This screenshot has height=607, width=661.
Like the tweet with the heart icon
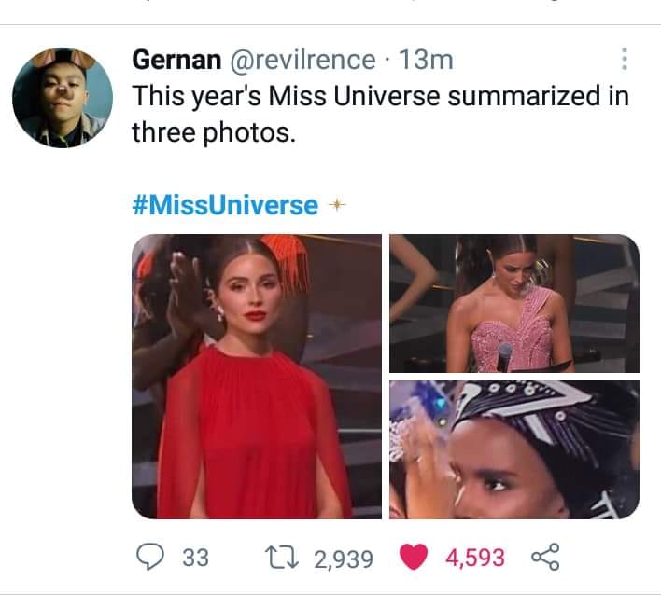pyautogui.click(x=413, y=558)
